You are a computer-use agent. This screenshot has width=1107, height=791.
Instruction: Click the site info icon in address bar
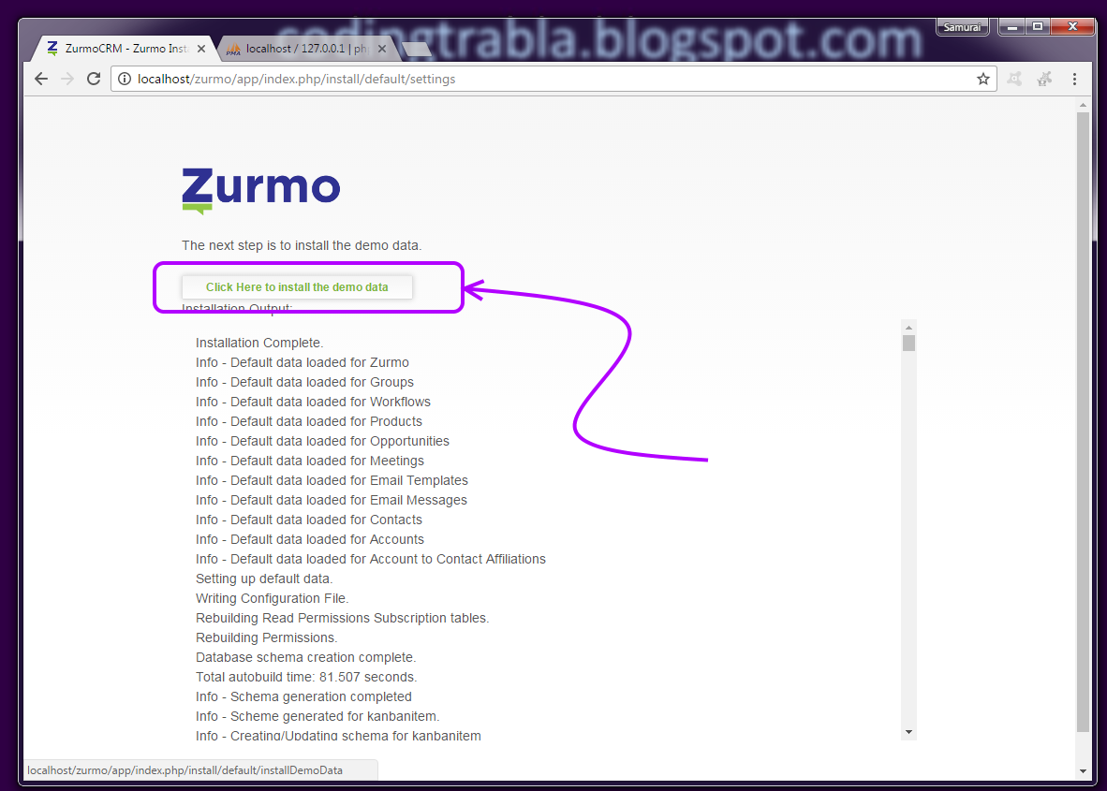[125, 79]
